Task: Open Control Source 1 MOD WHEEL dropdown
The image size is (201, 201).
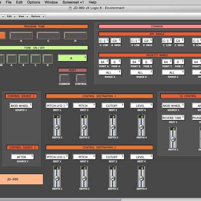Action: [x=21, y=106]
